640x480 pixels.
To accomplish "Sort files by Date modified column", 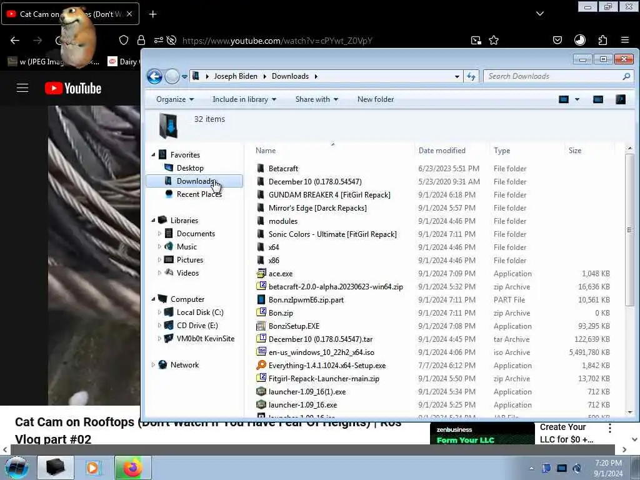I will point(442,151).
